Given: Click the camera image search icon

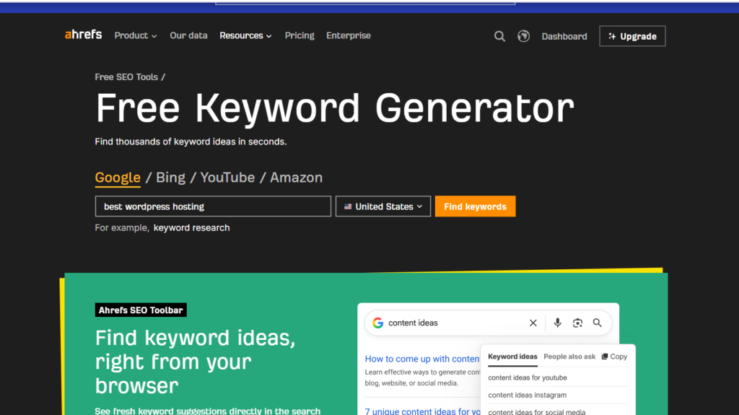Looking at the screenshot, I should (577, 323).
